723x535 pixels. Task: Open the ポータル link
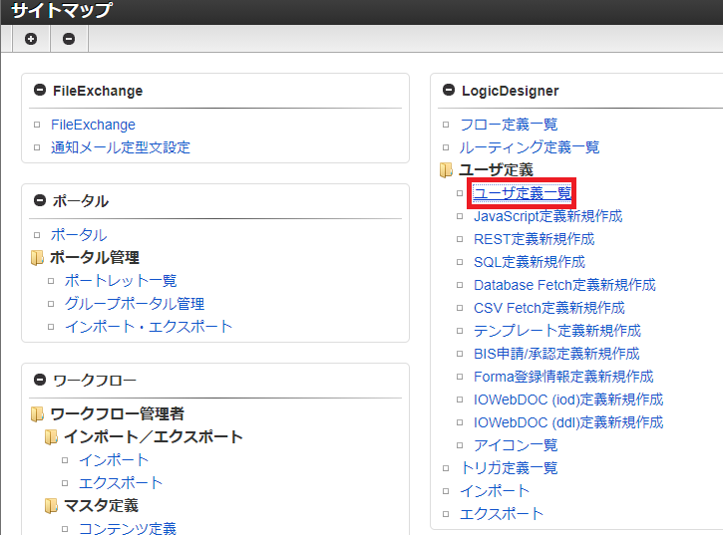click(79, 234)
